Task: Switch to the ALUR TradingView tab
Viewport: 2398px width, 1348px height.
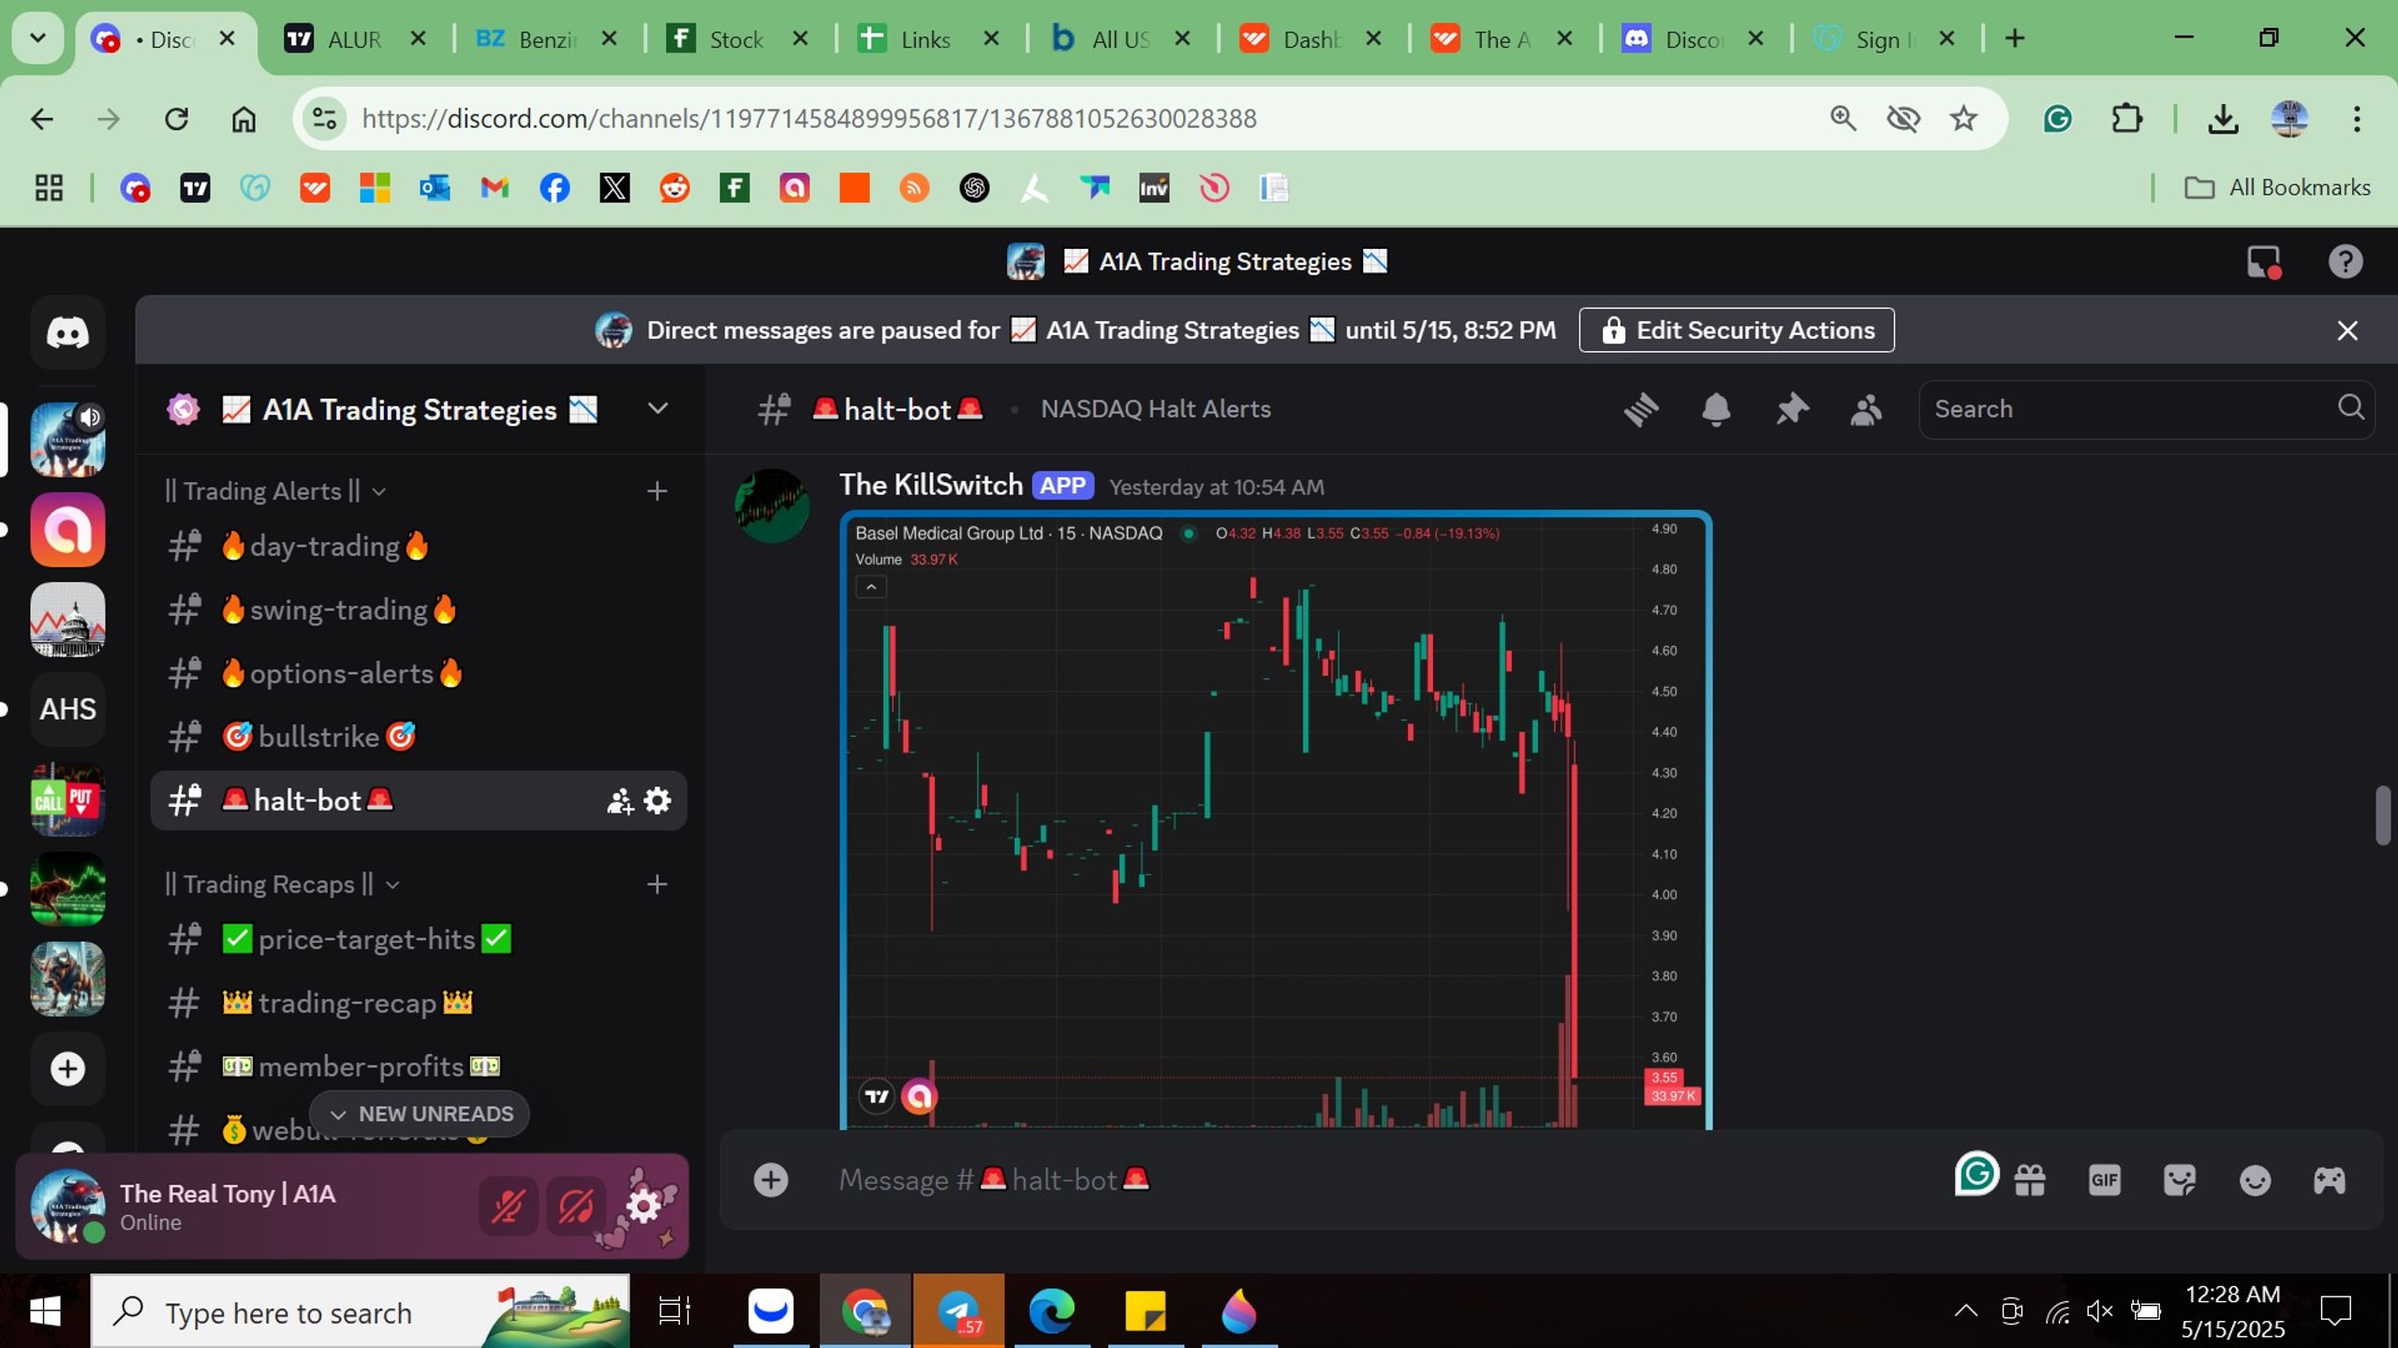Action: click(355, 39)
